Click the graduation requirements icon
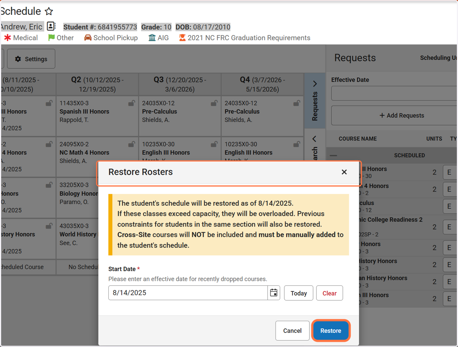 coord(182,38)
